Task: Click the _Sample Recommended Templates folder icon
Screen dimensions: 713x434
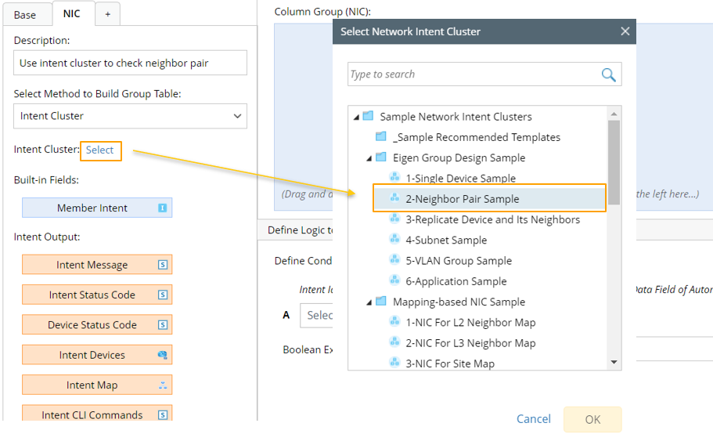Action: click(x=381, y=137)
